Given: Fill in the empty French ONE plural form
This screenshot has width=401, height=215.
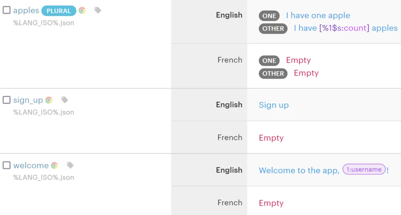Looking at the screenshot, I should pyautogui.click(x=298, y=60).
